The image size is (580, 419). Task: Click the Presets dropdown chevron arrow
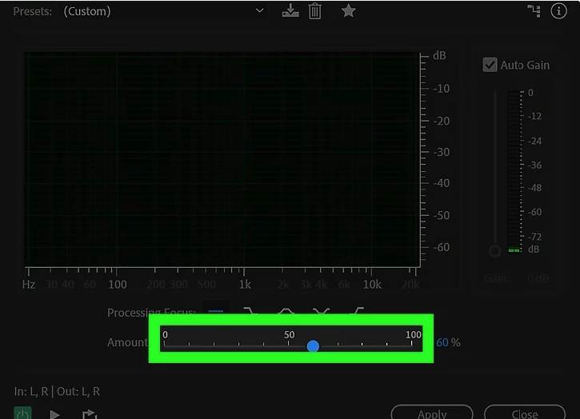coord(259,11)
